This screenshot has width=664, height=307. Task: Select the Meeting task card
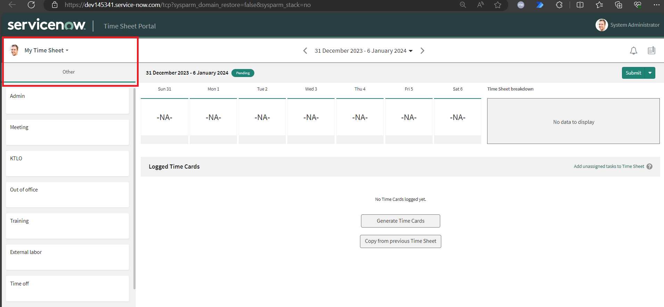point(67,132)
